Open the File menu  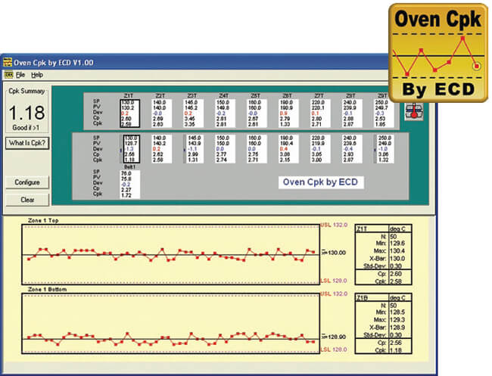[20, 75]
